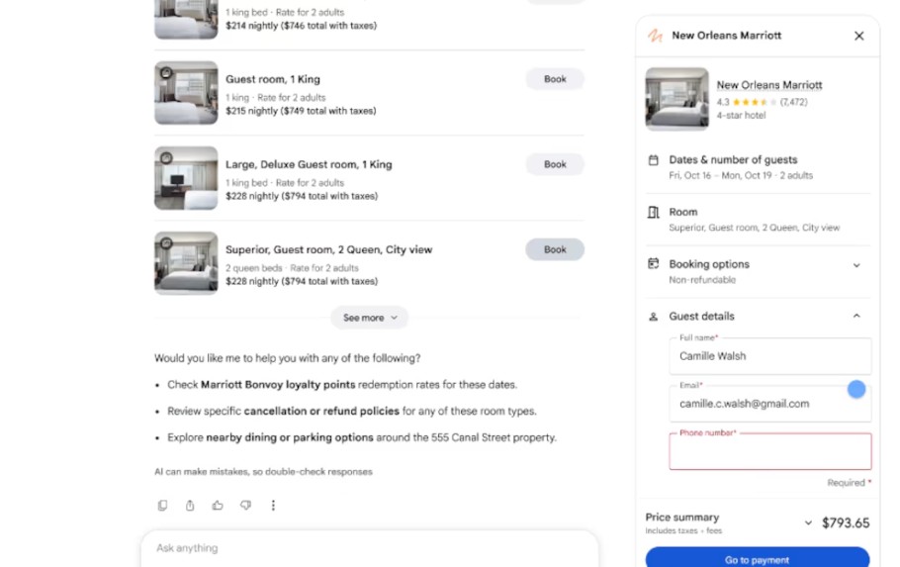The image size is (900, 567).
Task: Click the Ask anything prompt box
Action: [x=370, y=548]
